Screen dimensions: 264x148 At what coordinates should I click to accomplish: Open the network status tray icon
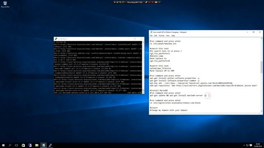(247, 145)
